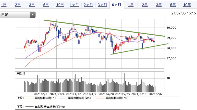Click the tallest volume bar near 2021/5/25
Screen dimensions: 197x110
tap(124, 82)
